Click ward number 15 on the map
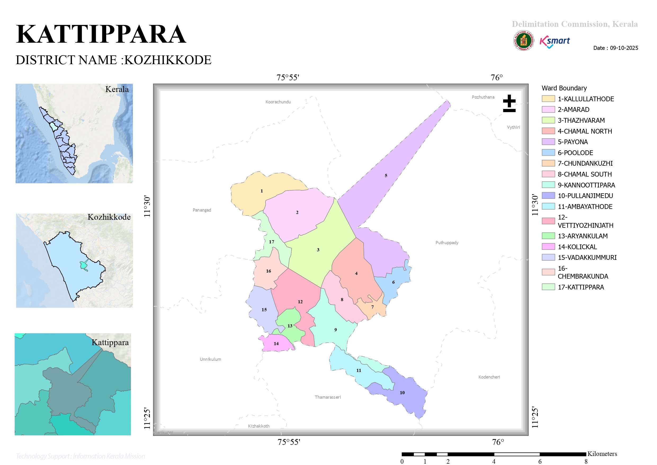Screen dimensions: 657x465 [264, 310]
